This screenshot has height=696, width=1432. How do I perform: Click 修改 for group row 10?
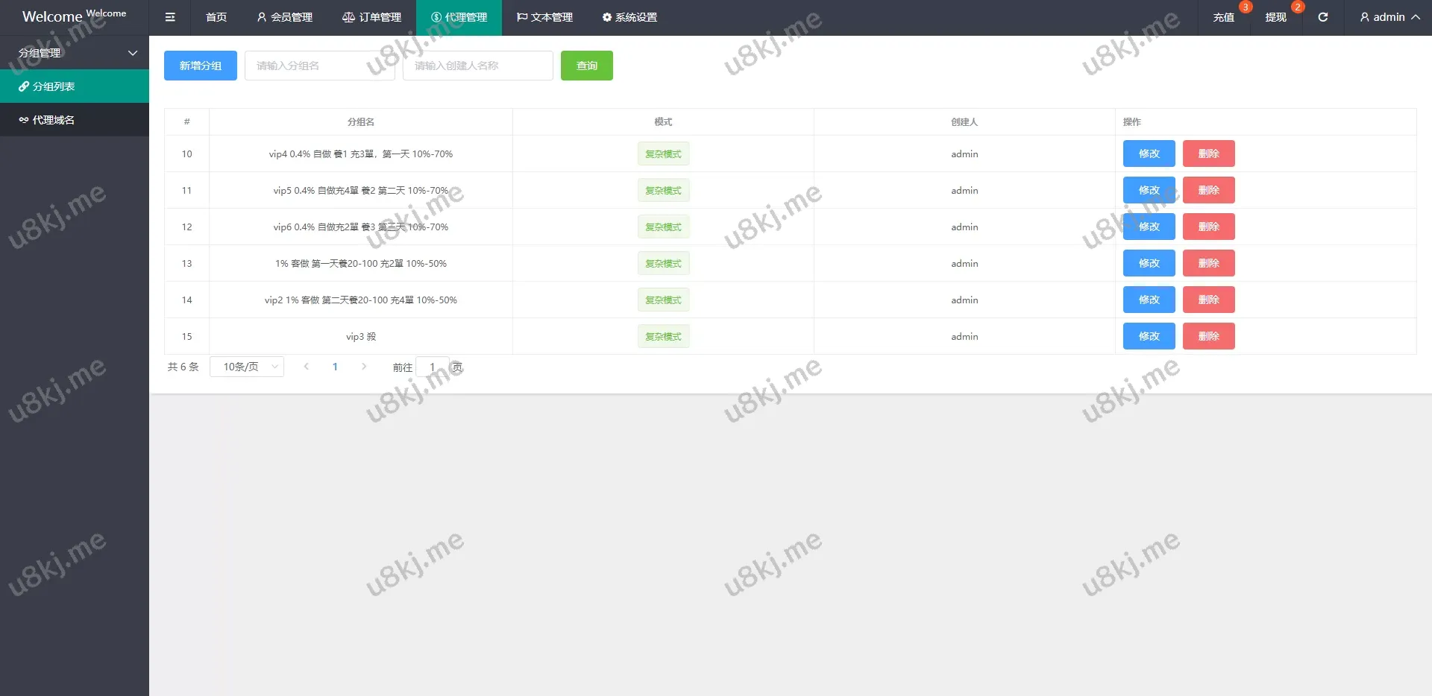[x=1149, y=154]
